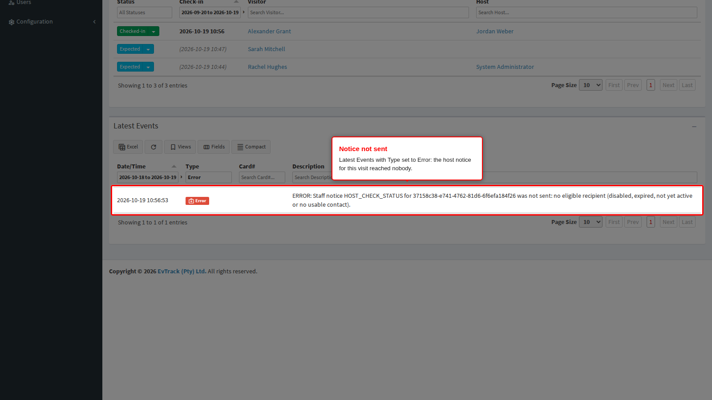Open the All Statuses filter
The image size is (712, 400).
pyautogui.click(x=145, y=12)
